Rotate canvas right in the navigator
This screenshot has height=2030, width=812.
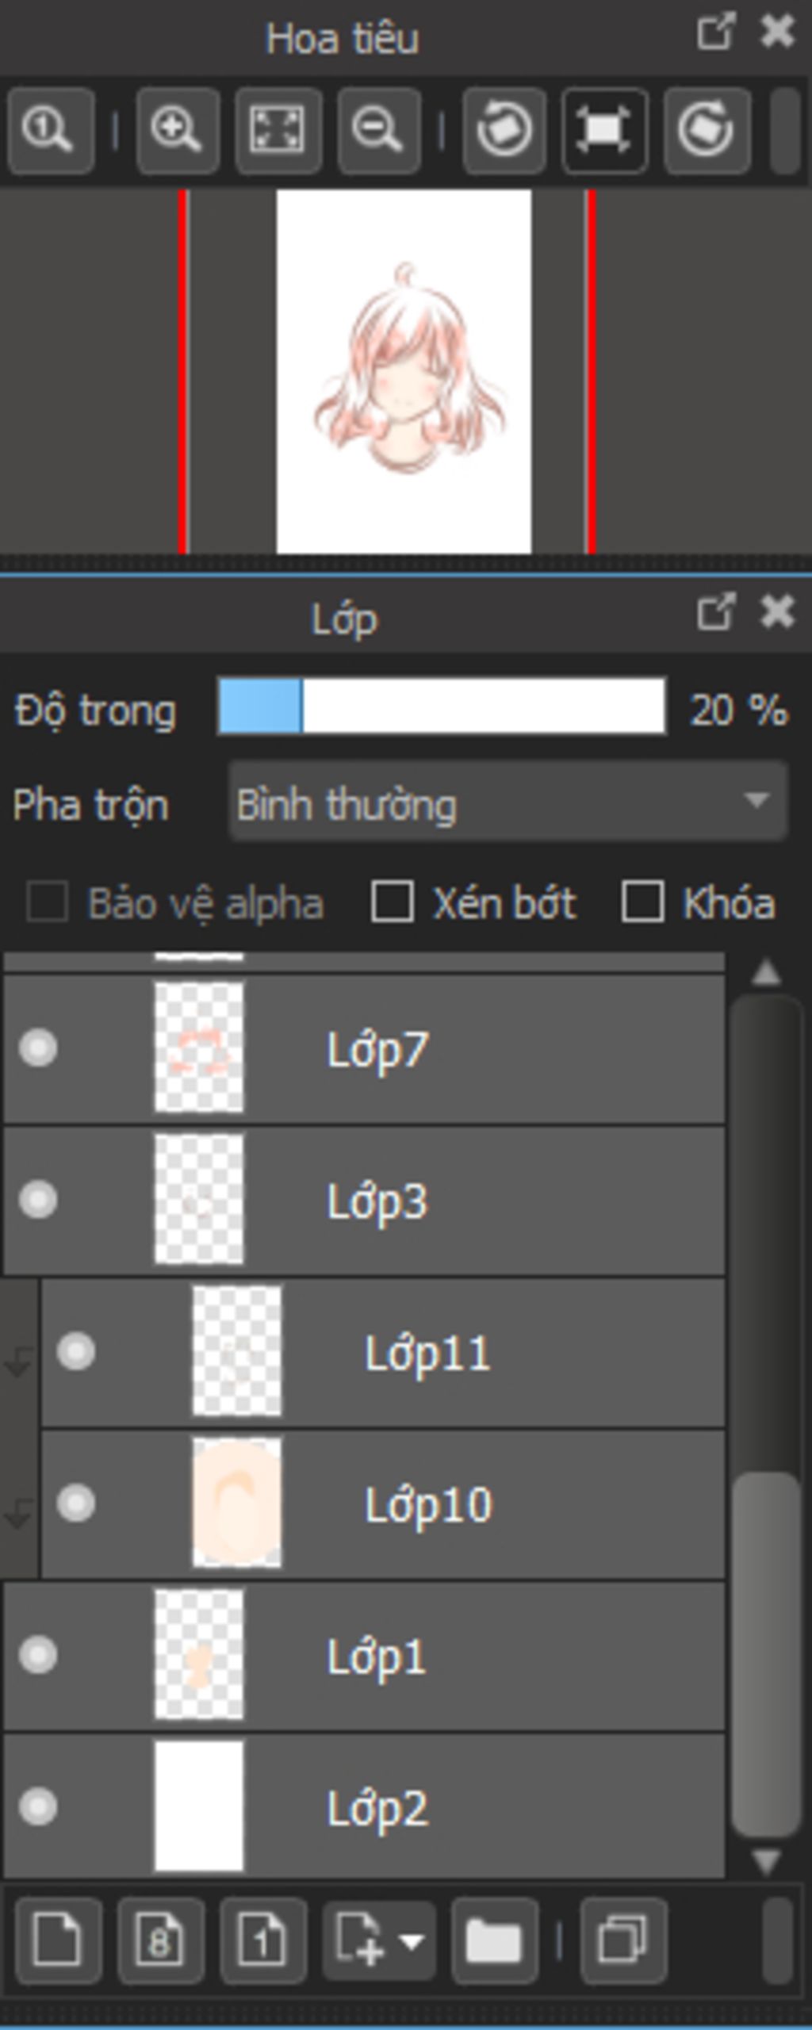pyautogui.click(x=707, y=130)
